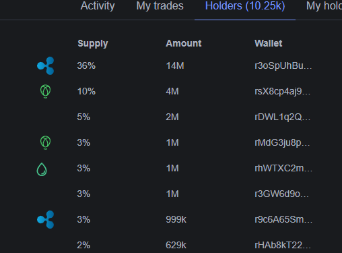Screen dimensions: 342x253
Task: Open wallet r3oSpUhBu…
Action: coord(283,65)
